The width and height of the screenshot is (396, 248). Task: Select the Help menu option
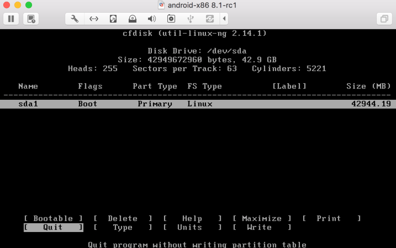point(192,218)
